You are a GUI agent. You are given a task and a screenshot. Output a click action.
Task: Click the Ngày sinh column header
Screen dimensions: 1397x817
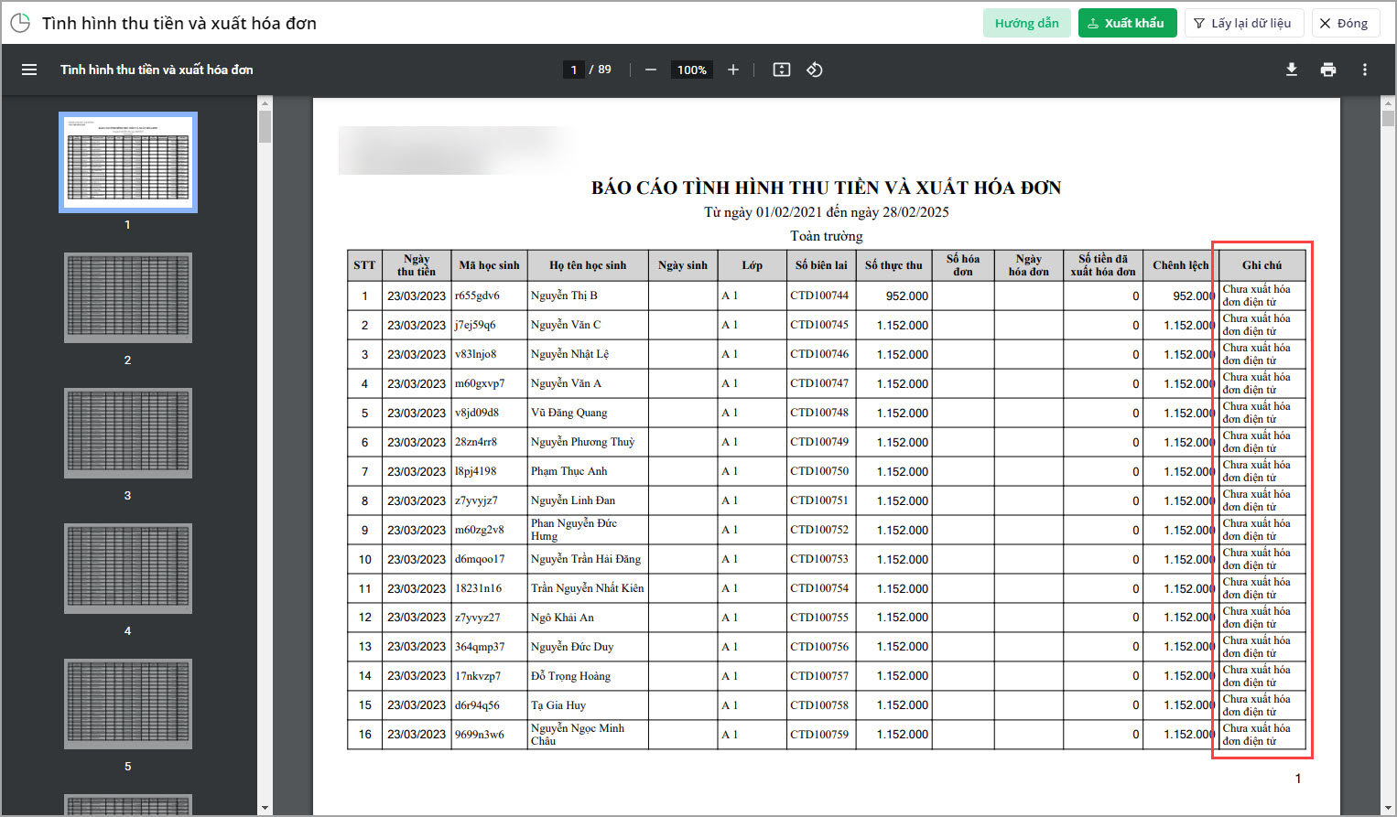683,265
